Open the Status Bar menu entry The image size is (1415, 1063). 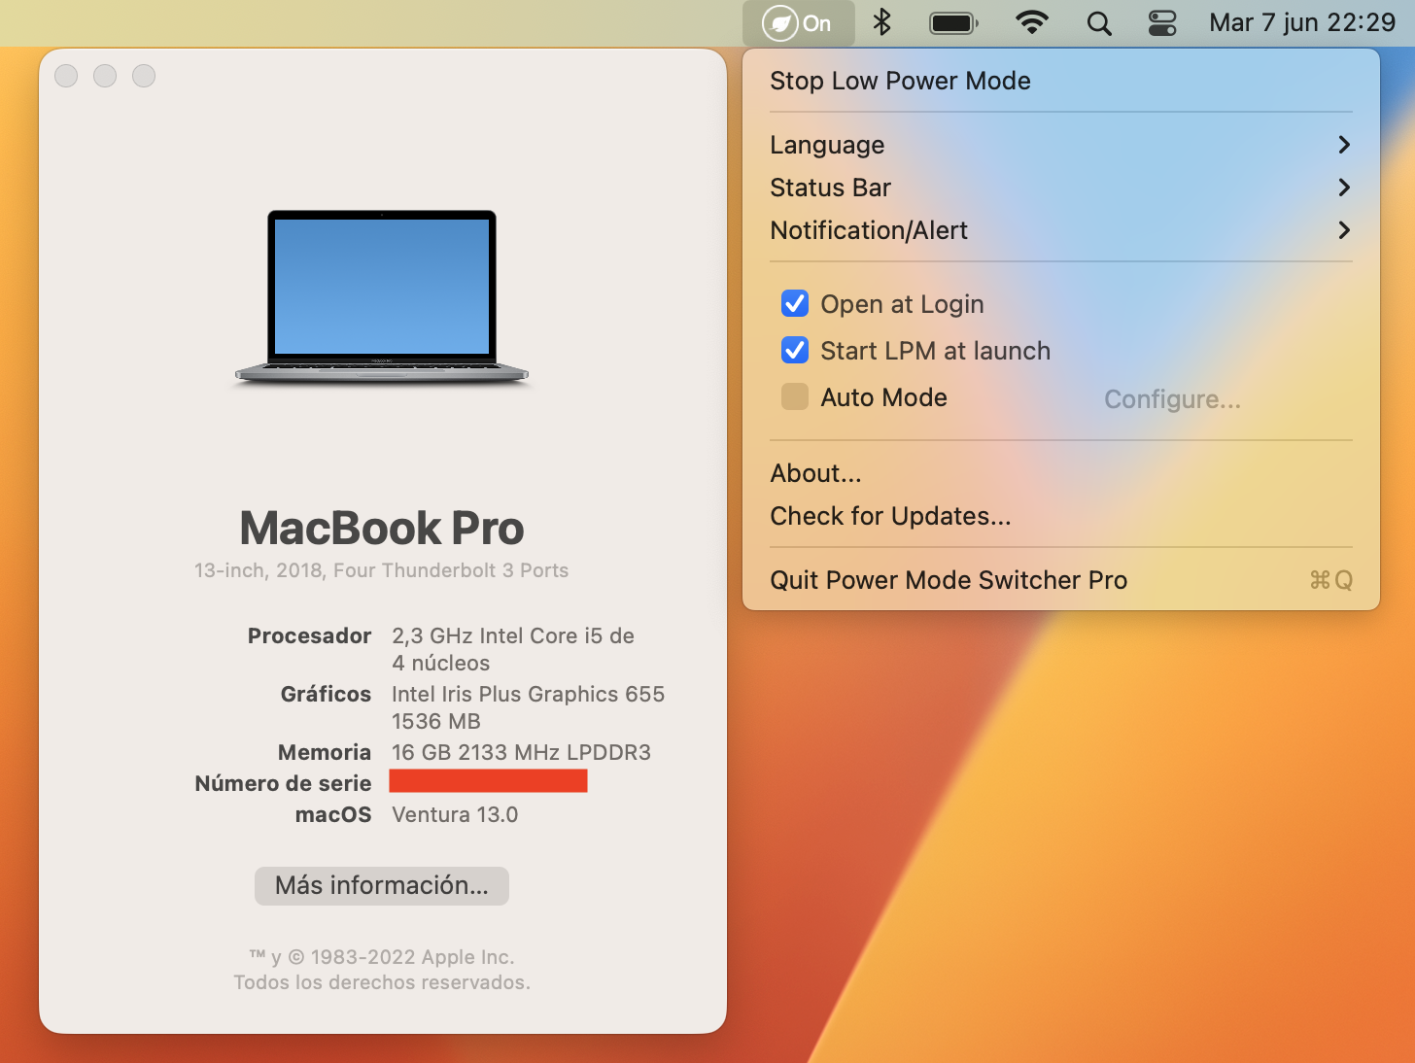point(1061,188)
